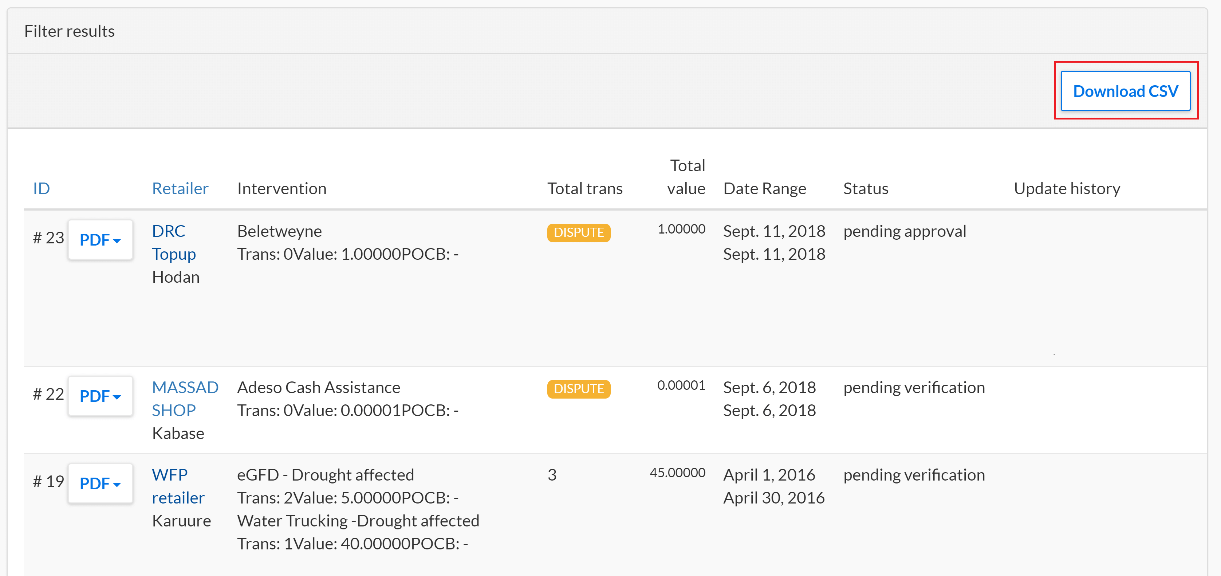Screen dimensions: 1221x576
Task: Select the Total value column header
Action: (686, 177)
